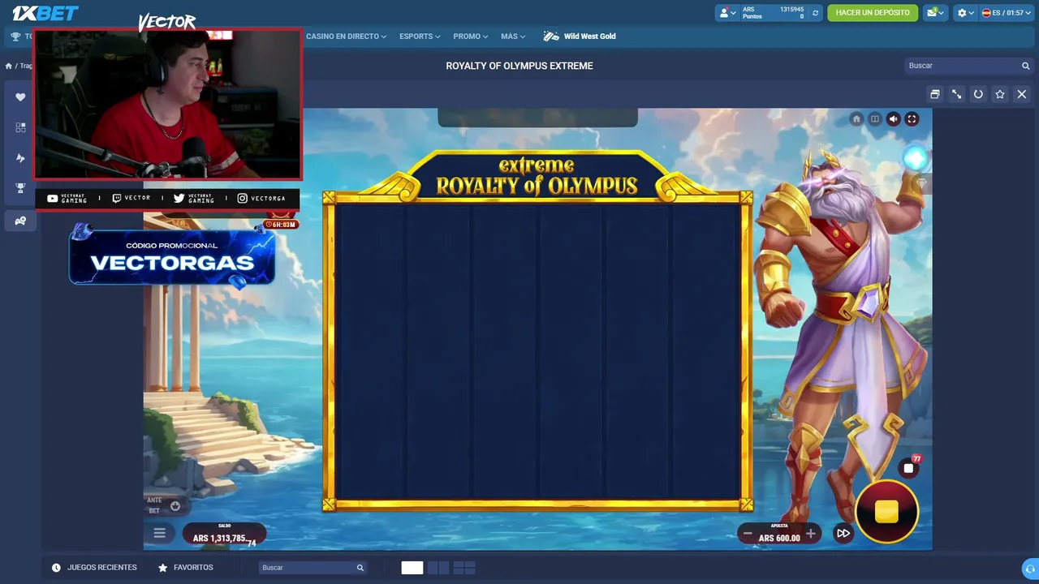This screenshot has height=584, width=1039.
Task: Click the glowing blue orb beside Zeus
Action: click(915, 158)
